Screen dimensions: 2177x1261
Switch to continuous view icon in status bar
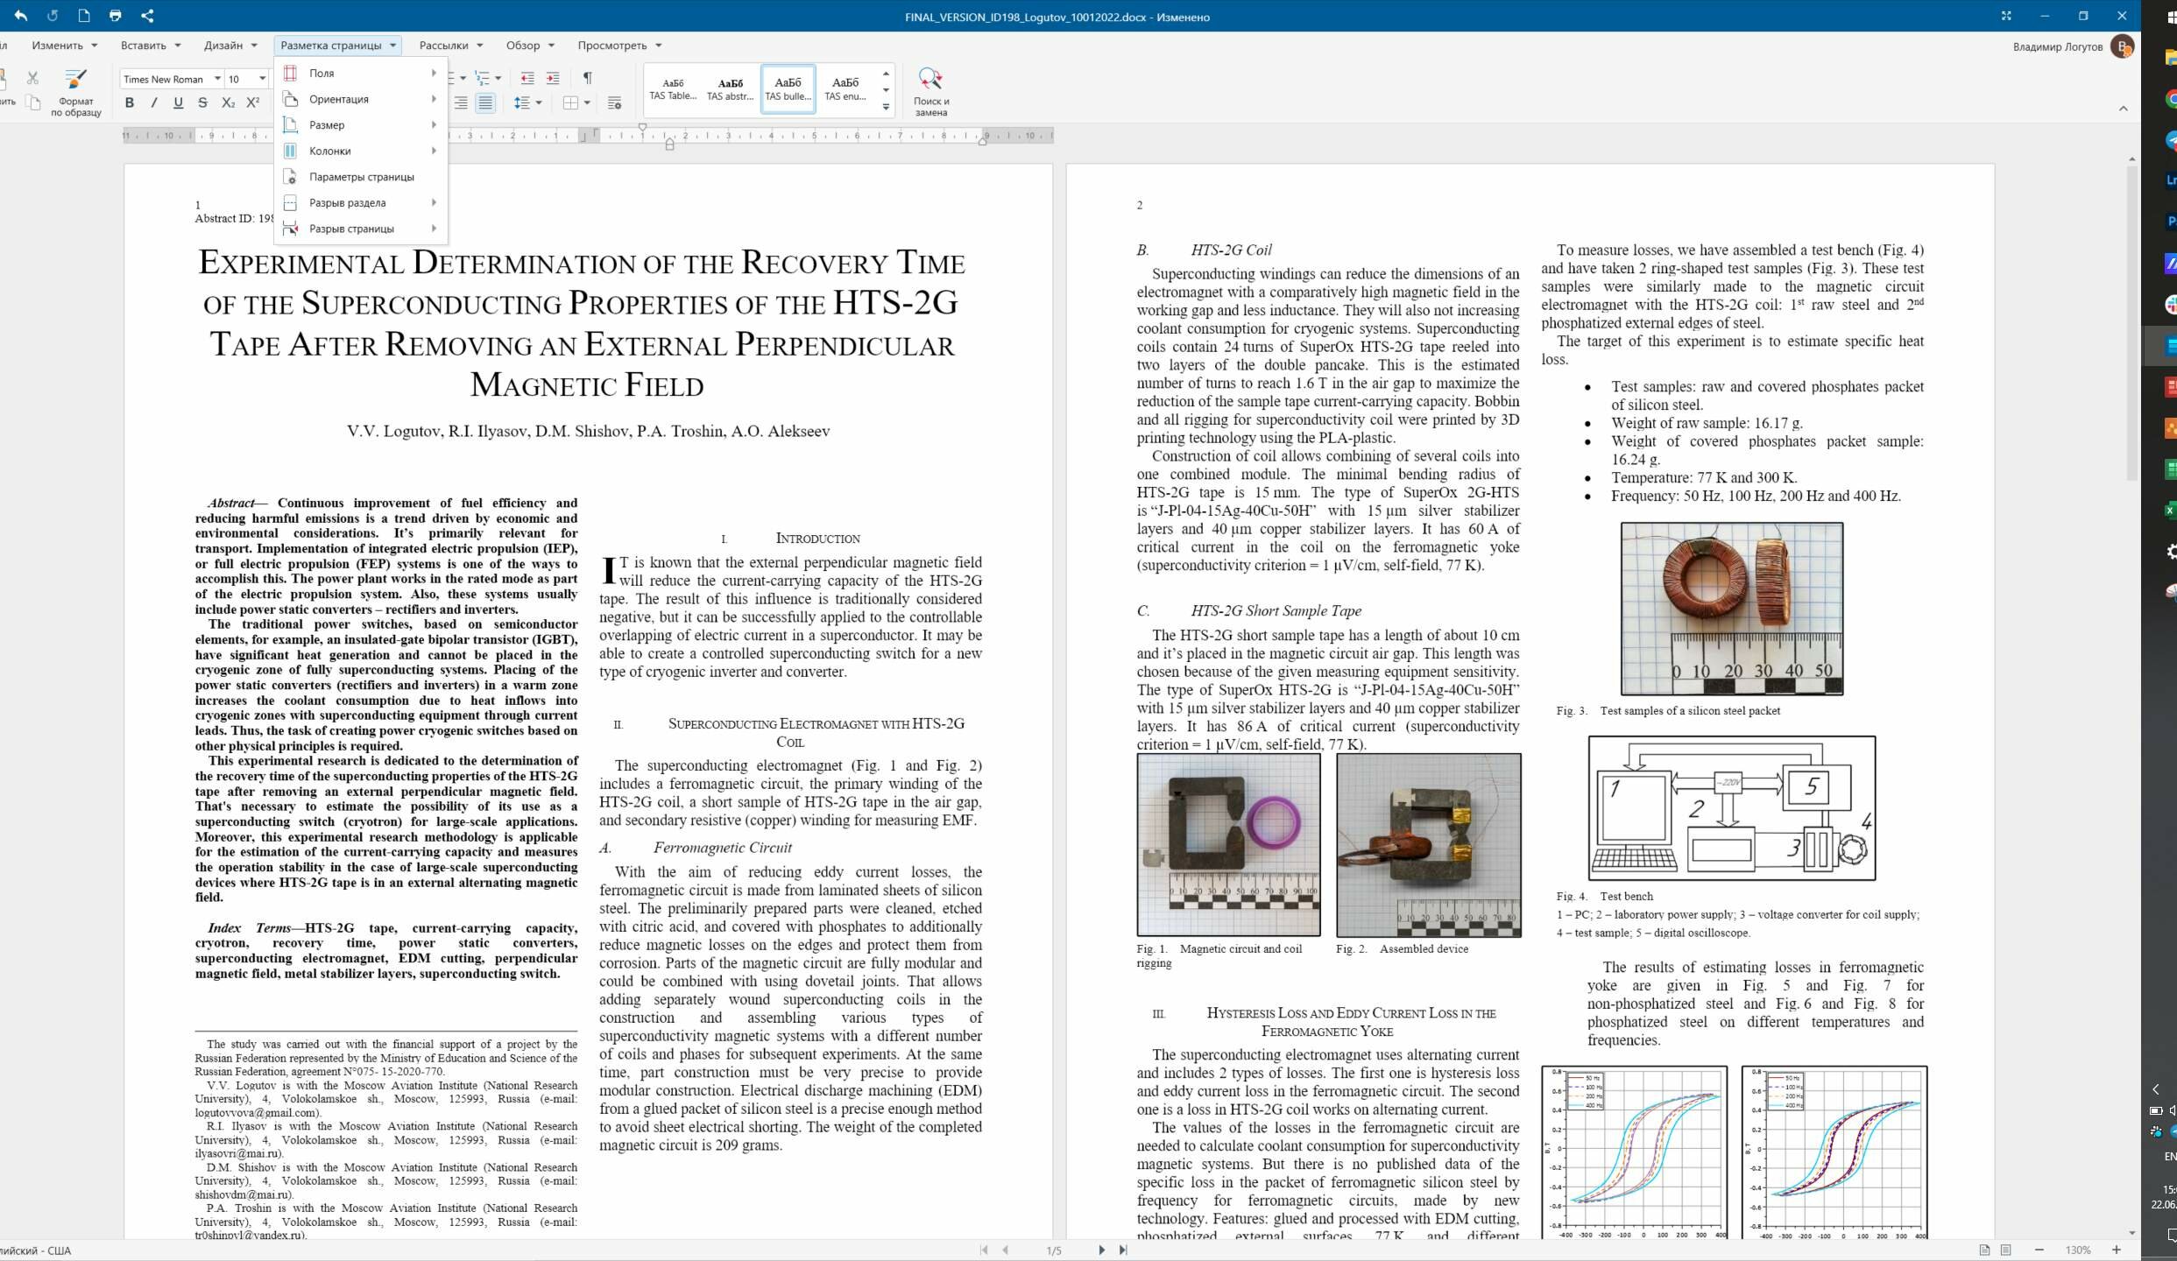tap(2005, 1250)
